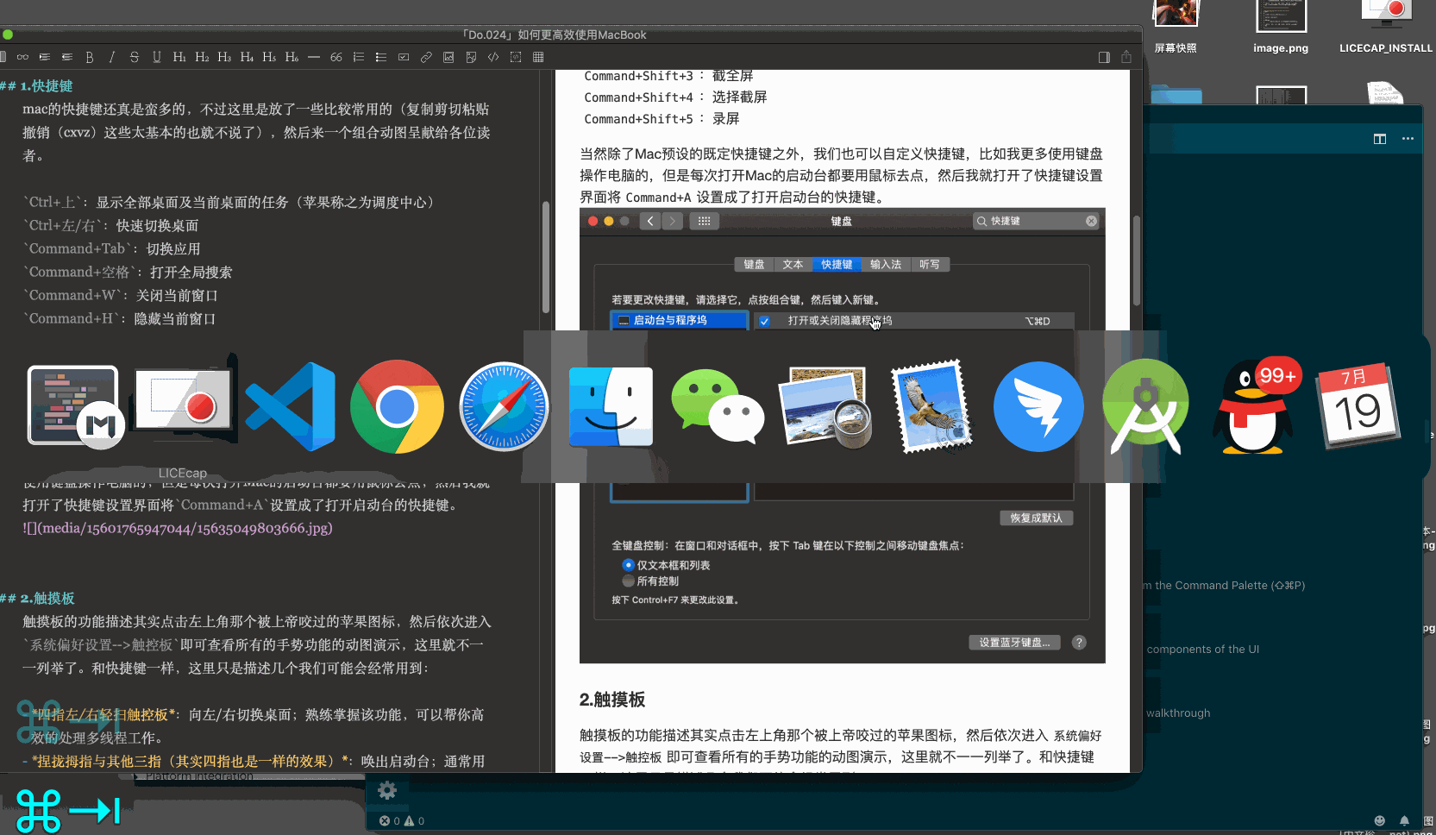
Task: Apply strikethrough formatting in toolbar
Action: (134, 57)
